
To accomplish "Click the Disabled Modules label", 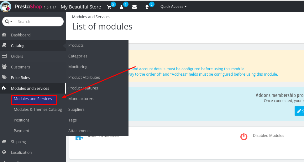I will click(x=269, y=135).
